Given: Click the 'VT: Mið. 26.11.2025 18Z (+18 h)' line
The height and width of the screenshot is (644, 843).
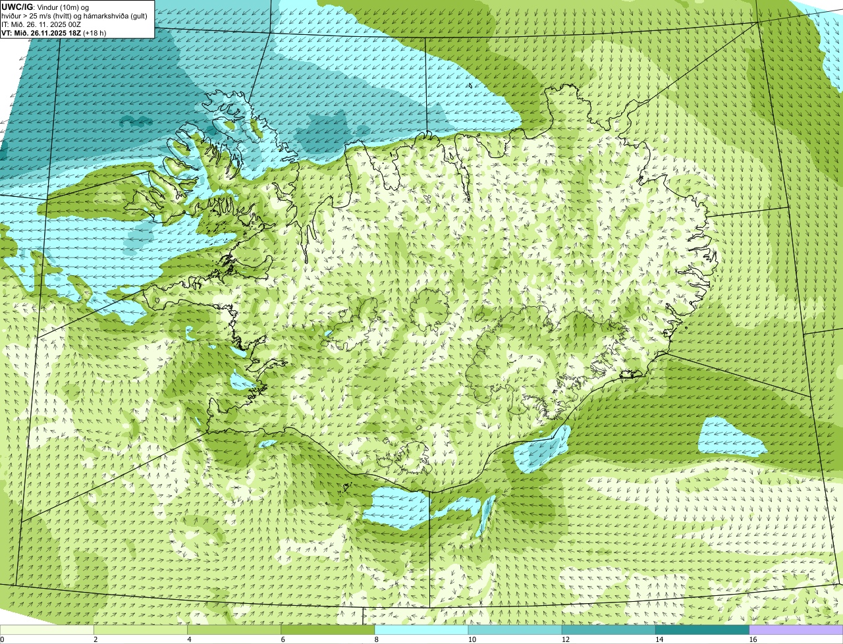Looking at the screenshot, I should (54, 33).
